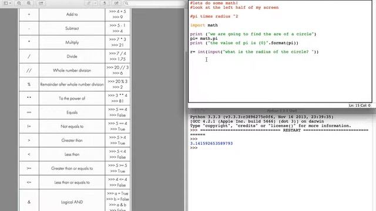Click the zoom in magnifier icon
This screenshot has width=376, height=211.
pyautogui.click(x=29, y=3)
